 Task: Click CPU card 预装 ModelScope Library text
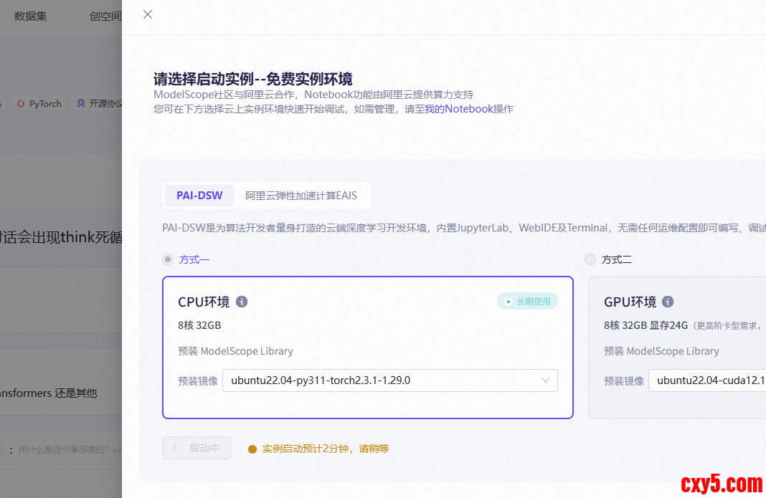coord(235,351)
